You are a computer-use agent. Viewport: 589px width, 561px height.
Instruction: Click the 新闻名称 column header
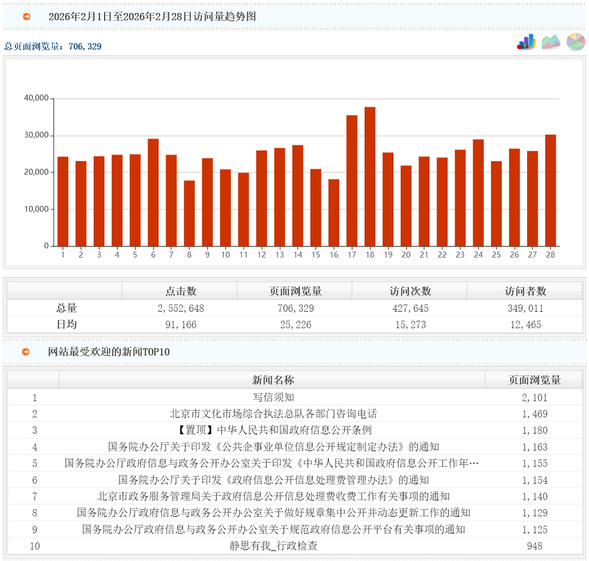pyautogui.click(x=273, y=380)
